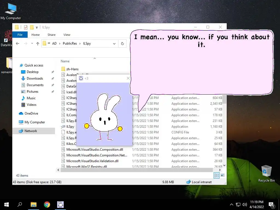The image size is (280, 210).
Task: Open the Share ribbon tab
Action: 51,35
